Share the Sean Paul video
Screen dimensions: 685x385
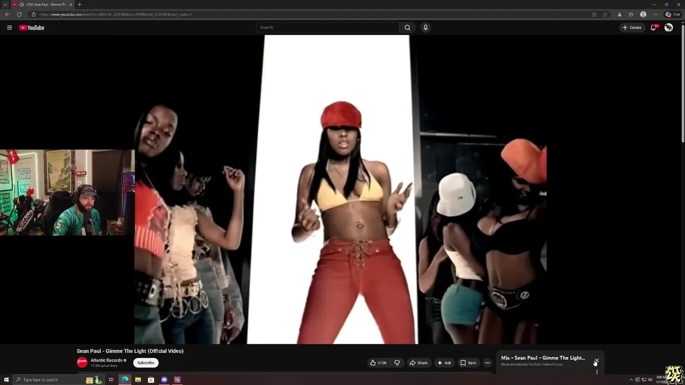(x=418, y=363)
